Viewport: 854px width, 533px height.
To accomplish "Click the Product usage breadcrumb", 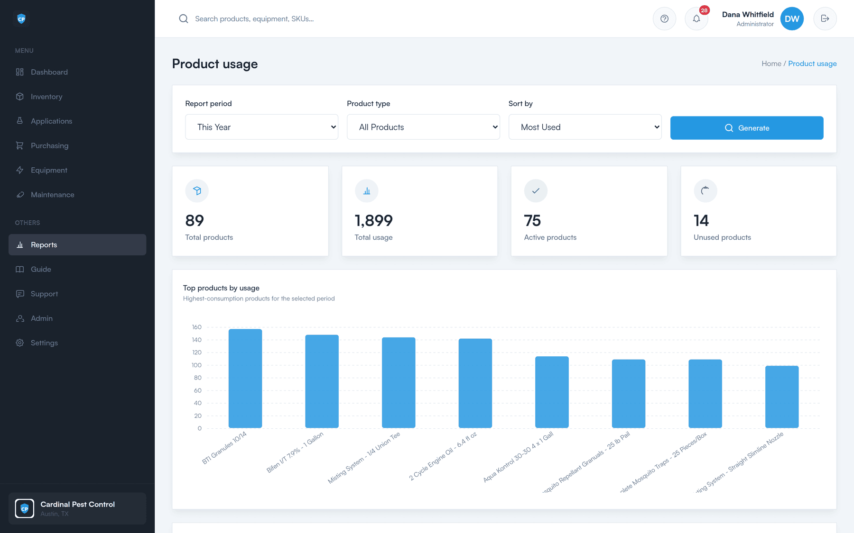I will (812, 63).
